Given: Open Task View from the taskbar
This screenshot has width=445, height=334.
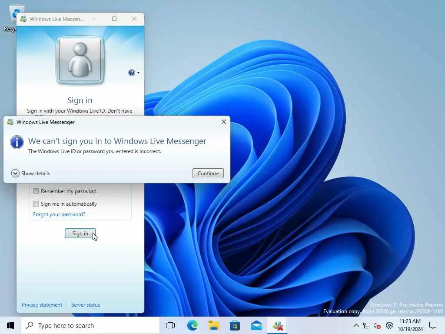Looking at the screenshot, I should tap(170, 325).
